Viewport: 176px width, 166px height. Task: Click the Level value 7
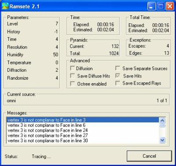pos(57,24)
